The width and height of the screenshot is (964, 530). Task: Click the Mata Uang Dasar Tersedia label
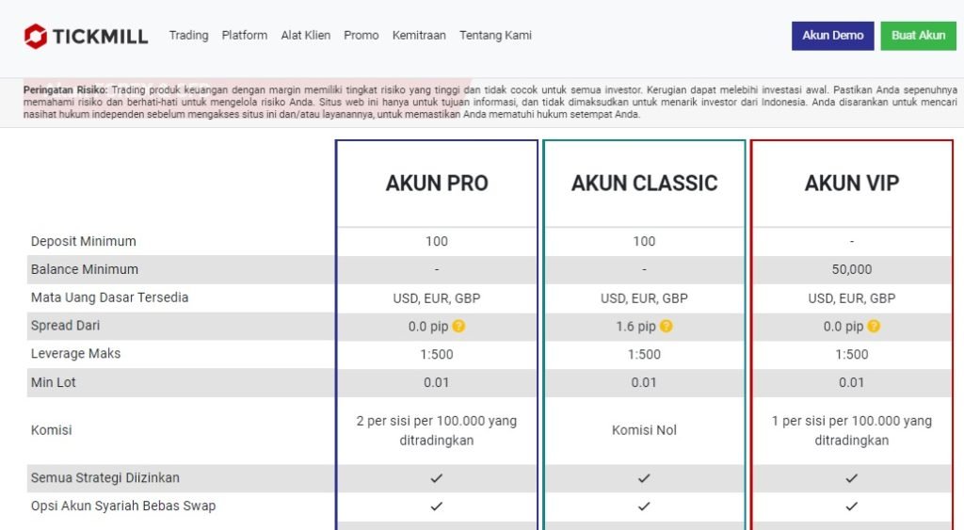point(109,297)
